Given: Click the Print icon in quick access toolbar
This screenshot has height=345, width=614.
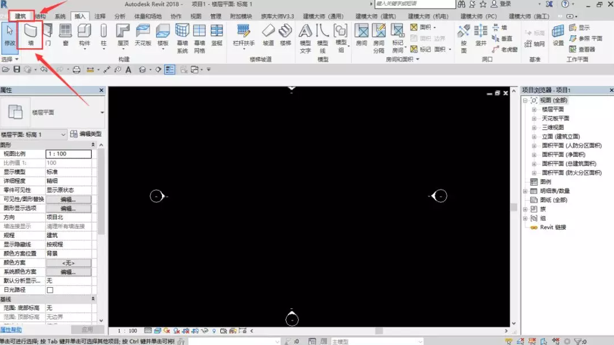Looking at the screenshot, I should coord(77,70).
